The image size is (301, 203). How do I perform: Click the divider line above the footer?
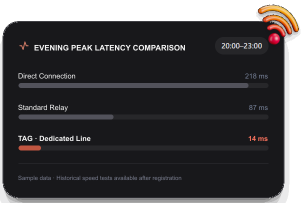(x=143, y=163)
